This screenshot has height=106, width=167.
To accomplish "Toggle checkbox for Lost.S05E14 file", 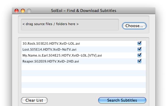I will [139, 49].
